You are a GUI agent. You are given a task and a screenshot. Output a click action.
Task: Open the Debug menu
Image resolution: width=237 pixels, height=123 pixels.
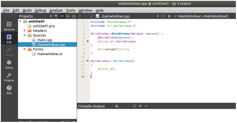(40, 10)
